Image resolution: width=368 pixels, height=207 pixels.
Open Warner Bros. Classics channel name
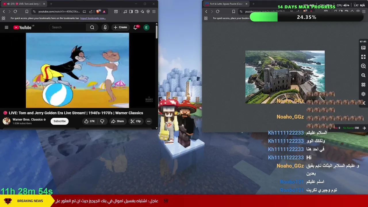click(28, 119)
